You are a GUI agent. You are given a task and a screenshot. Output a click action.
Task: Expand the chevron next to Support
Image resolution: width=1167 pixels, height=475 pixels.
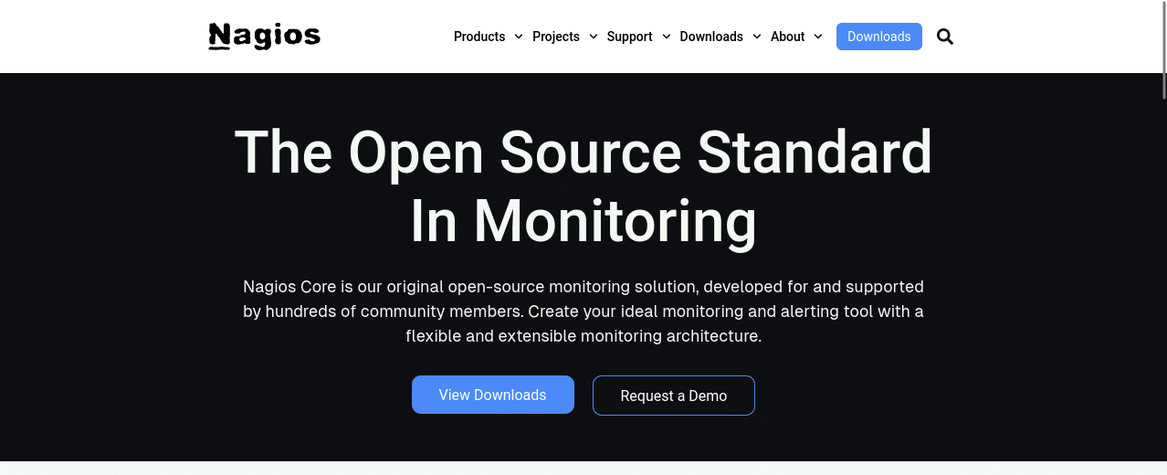(x=667, y=37)
